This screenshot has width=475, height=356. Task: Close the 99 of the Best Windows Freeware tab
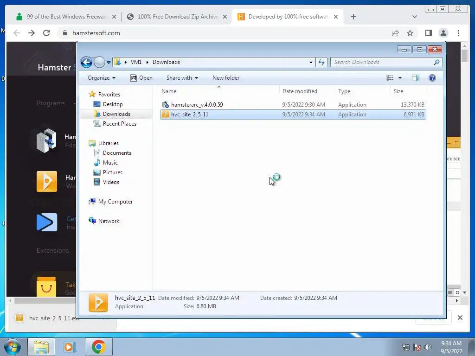click(x=114, y=17)
